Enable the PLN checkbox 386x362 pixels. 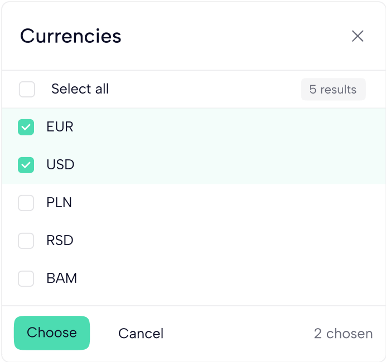[x=26, y=203]
